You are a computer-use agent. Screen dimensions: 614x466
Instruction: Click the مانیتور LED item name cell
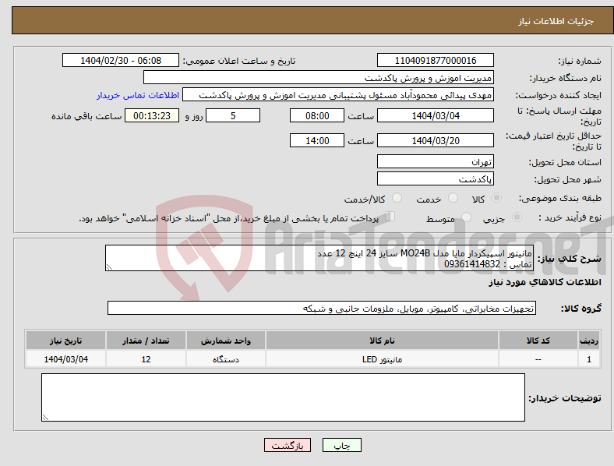click(382, 359)
